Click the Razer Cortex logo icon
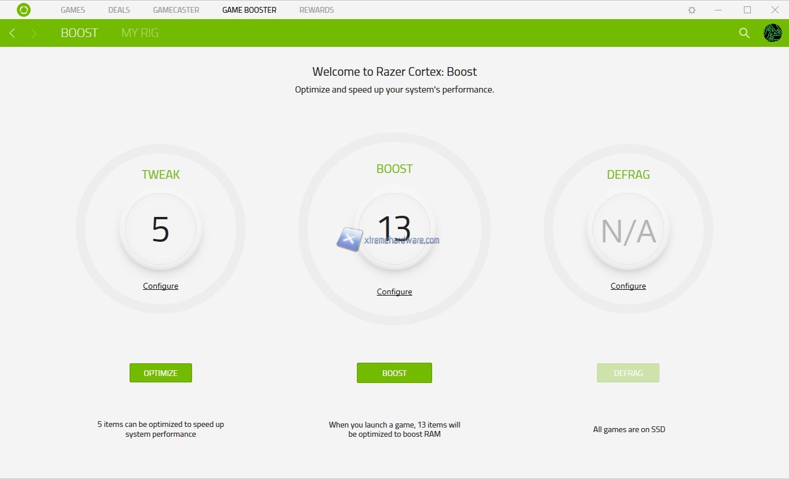This screenshot has height=479, width=789. pos(24,10)
